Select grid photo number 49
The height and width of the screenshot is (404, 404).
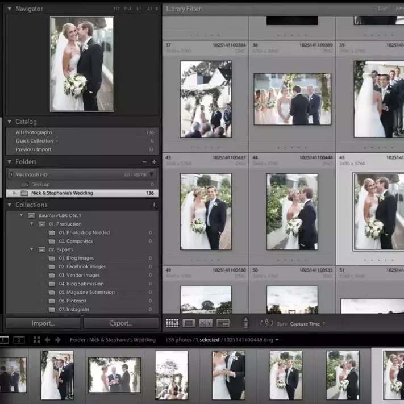tap(206, 299)
